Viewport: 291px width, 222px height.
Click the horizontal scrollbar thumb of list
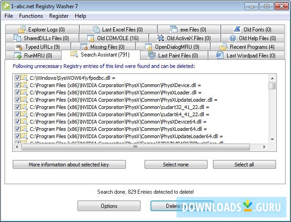135,147
